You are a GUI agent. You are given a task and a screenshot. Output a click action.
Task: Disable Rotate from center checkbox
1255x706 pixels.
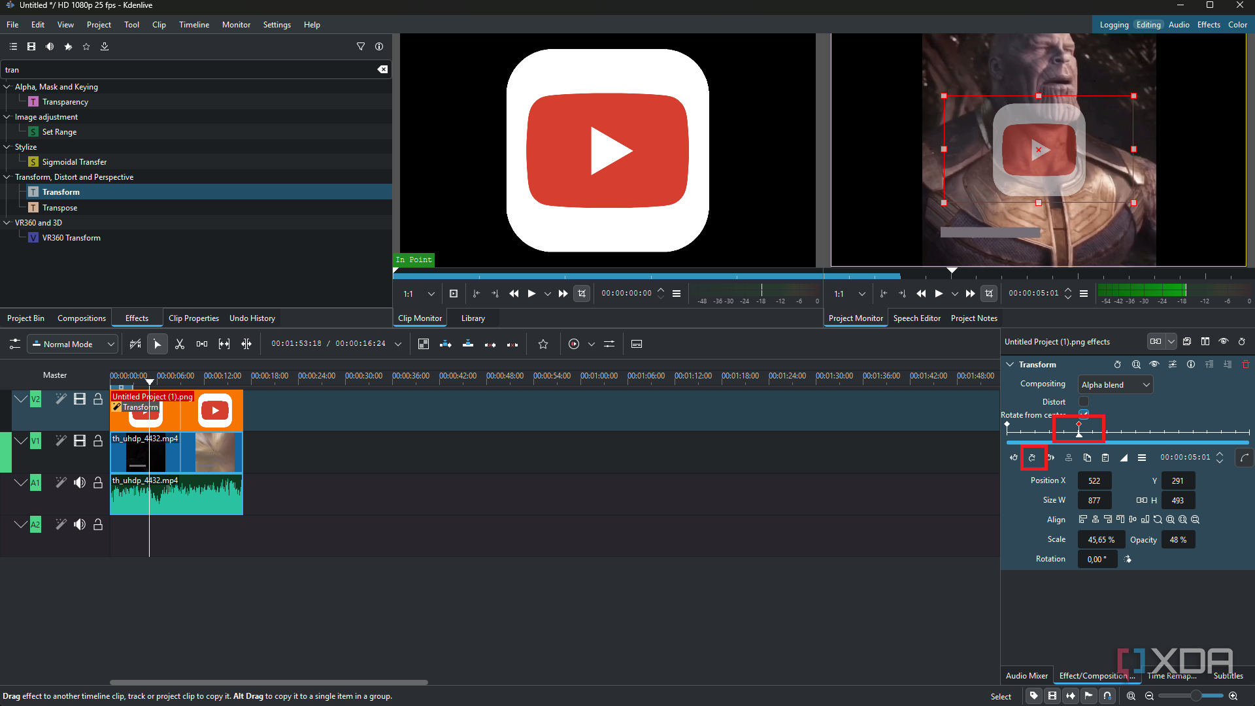1084,414
